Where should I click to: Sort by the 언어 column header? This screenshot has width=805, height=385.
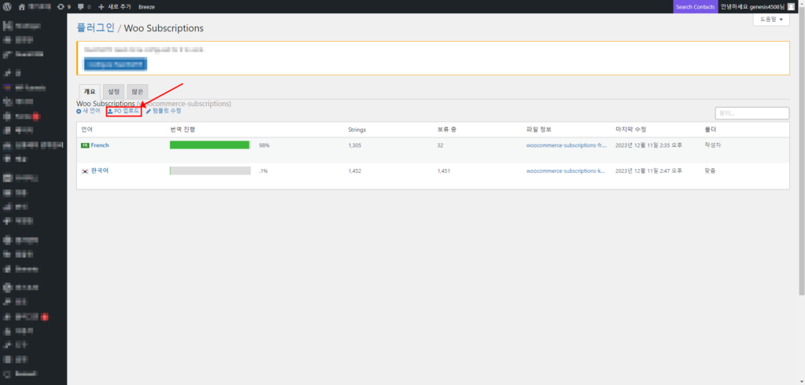86,130
